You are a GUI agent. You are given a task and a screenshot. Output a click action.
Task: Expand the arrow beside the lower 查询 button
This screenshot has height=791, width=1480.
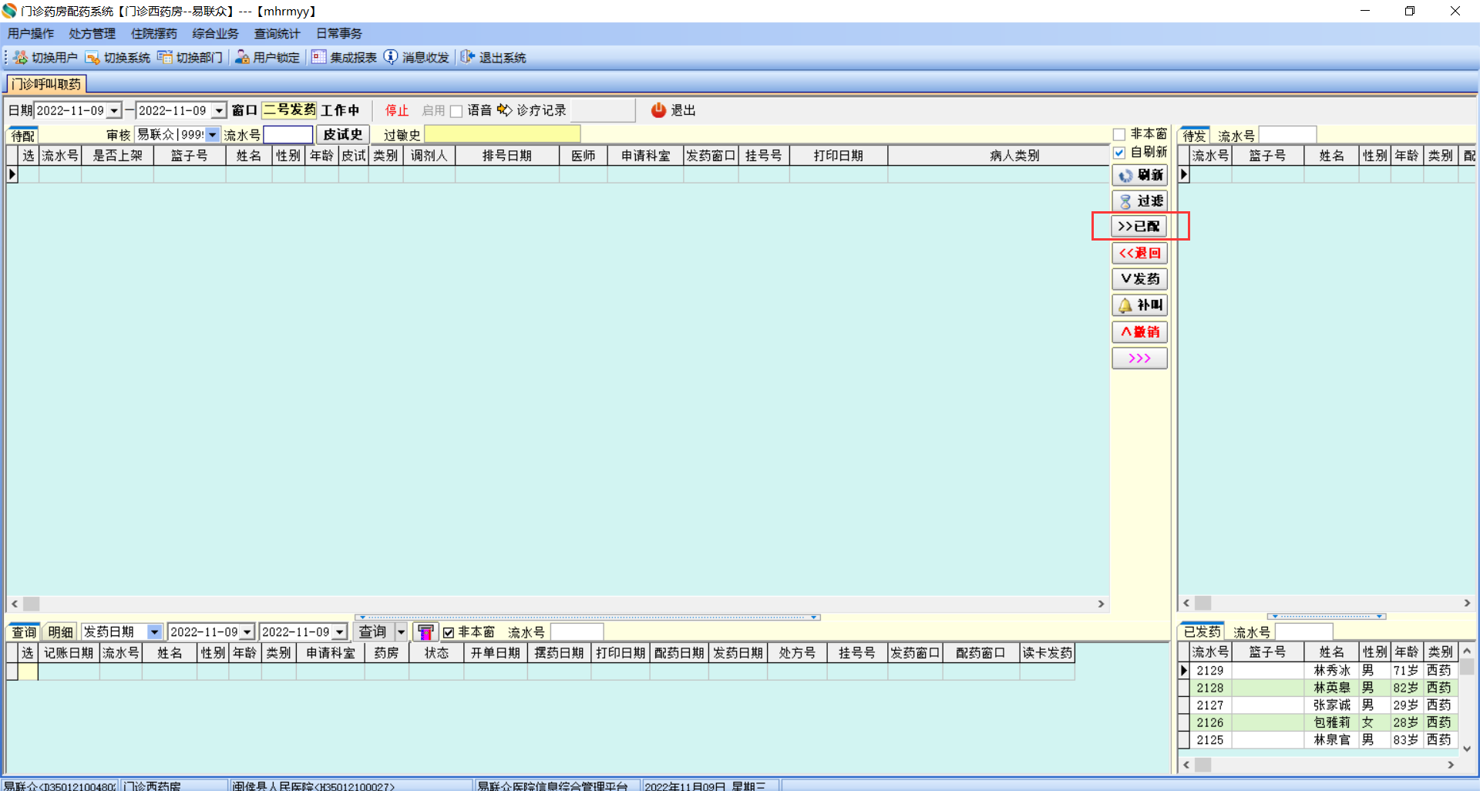401,632
